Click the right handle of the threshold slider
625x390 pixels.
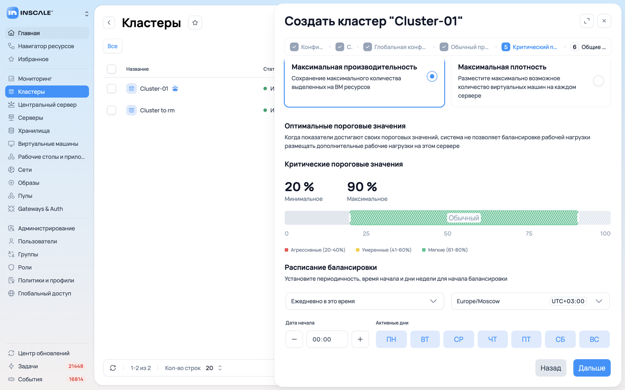pyautogui.click(x=578, y=218)
